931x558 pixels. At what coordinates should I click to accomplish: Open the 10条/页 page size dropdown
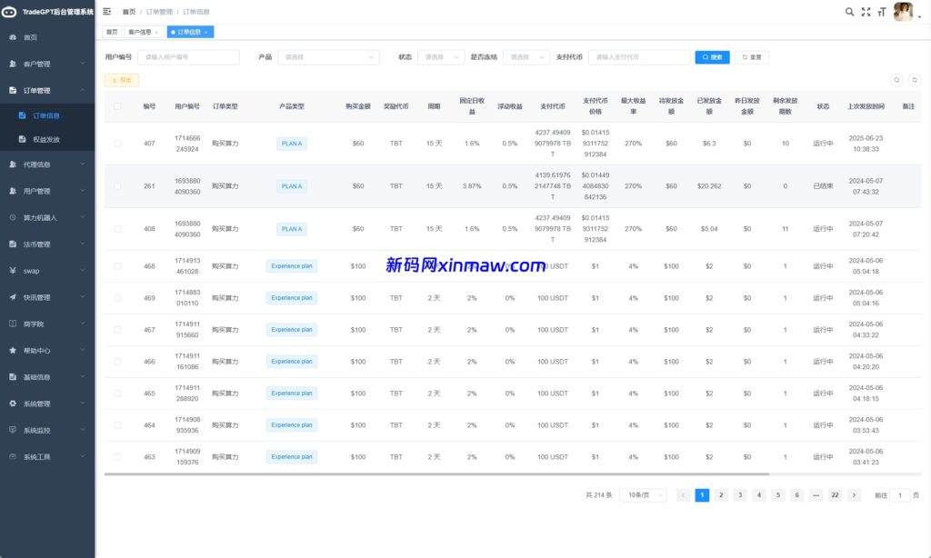point(643,495)
